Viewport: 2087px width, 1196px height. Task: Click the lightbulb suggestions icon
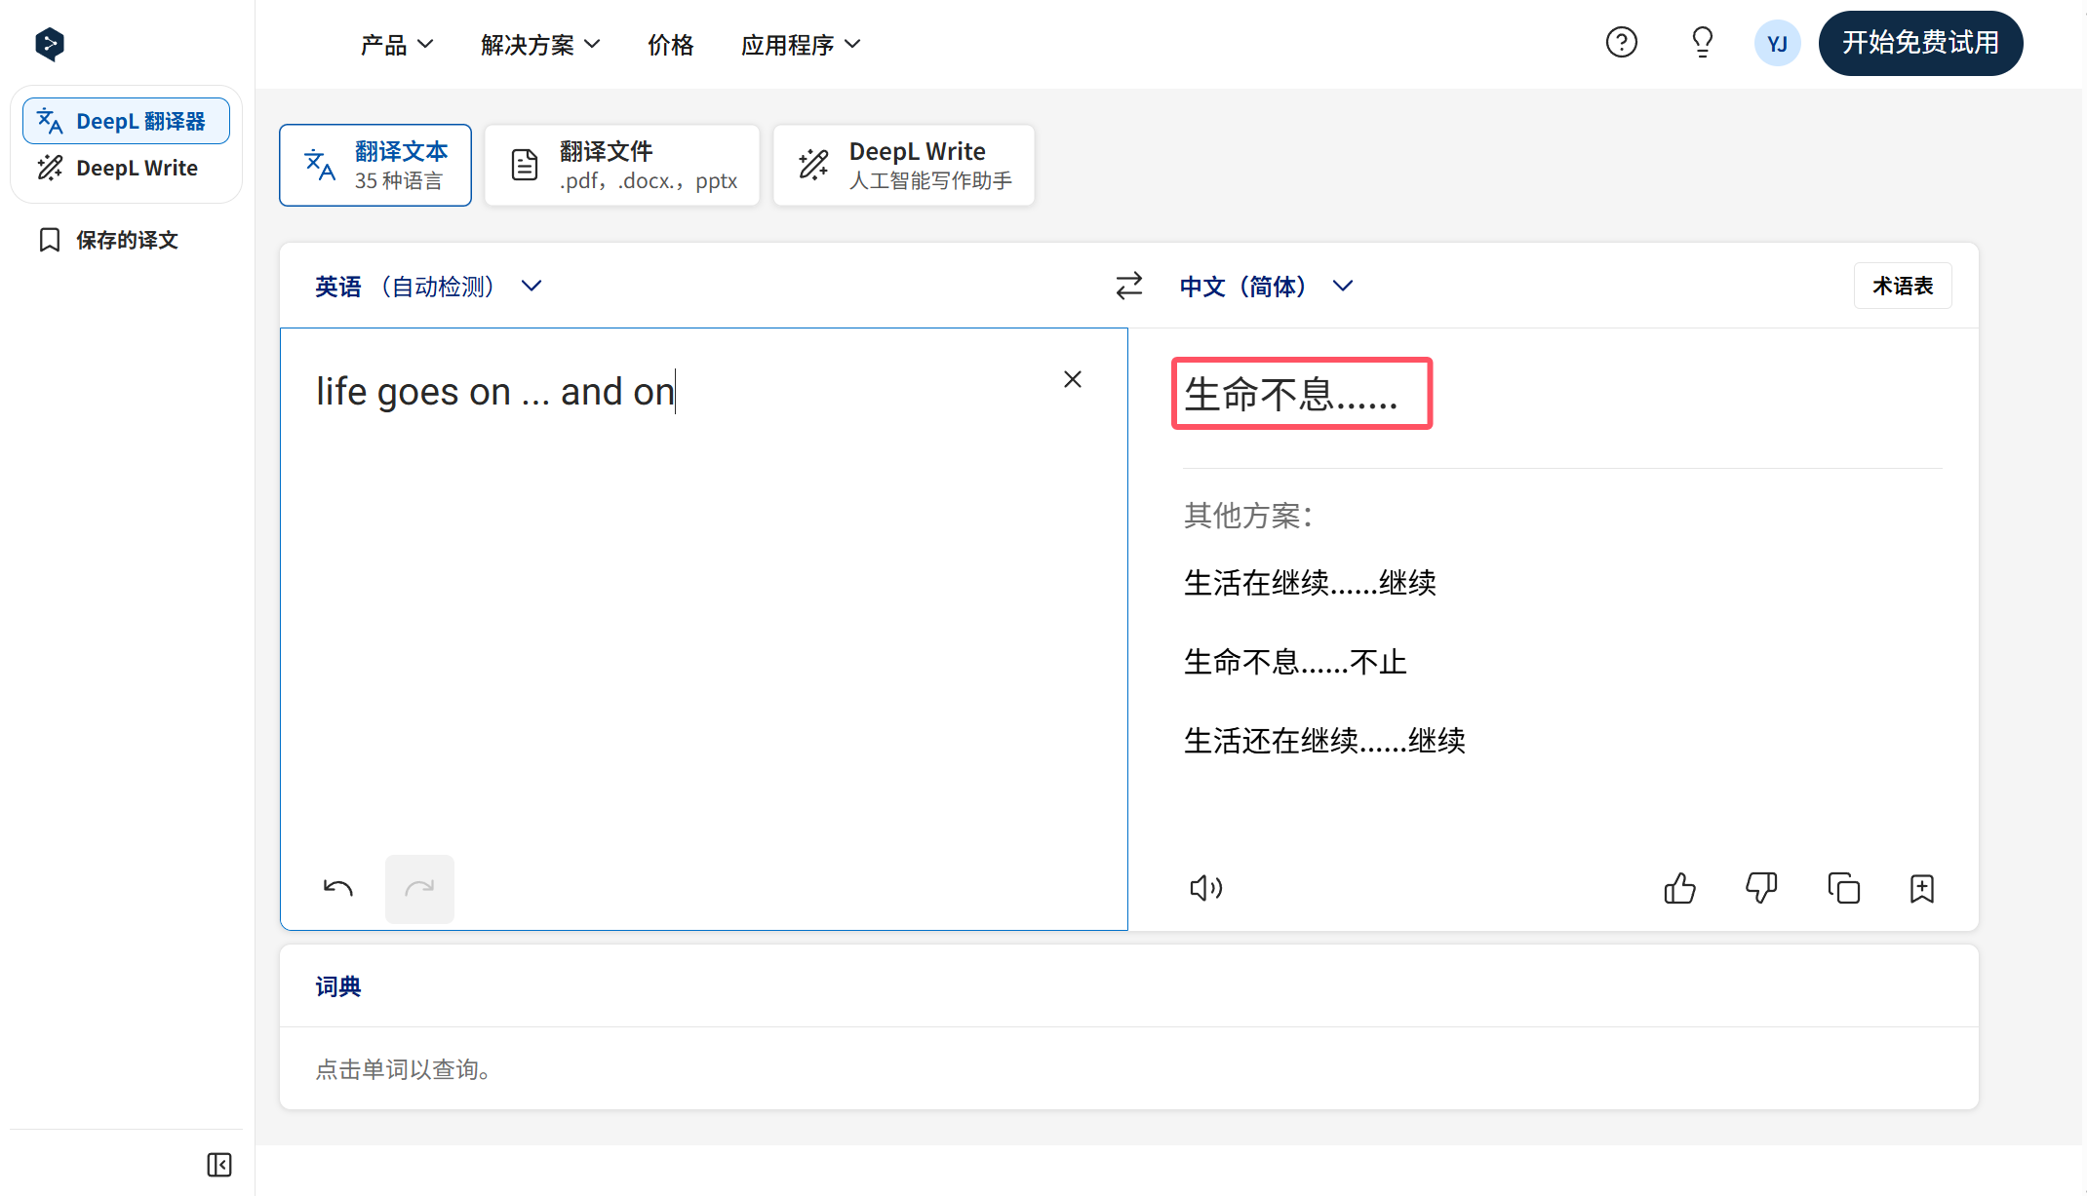click(x=1702, y=42)
